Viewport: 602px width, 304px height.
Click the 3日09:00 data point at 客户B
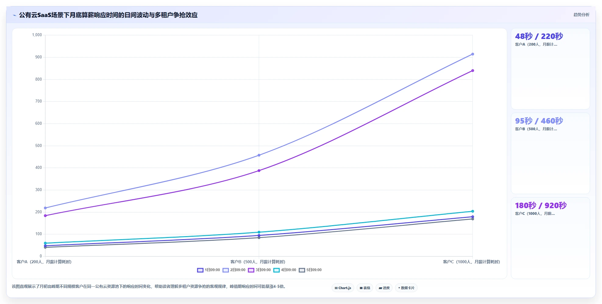coord(259,171)
